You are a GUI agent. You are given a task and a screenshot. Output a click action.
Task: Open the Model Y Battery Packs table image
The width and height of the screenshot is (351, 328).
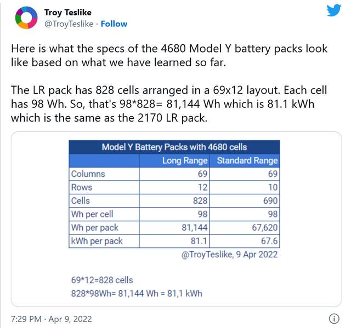(177, 219)
